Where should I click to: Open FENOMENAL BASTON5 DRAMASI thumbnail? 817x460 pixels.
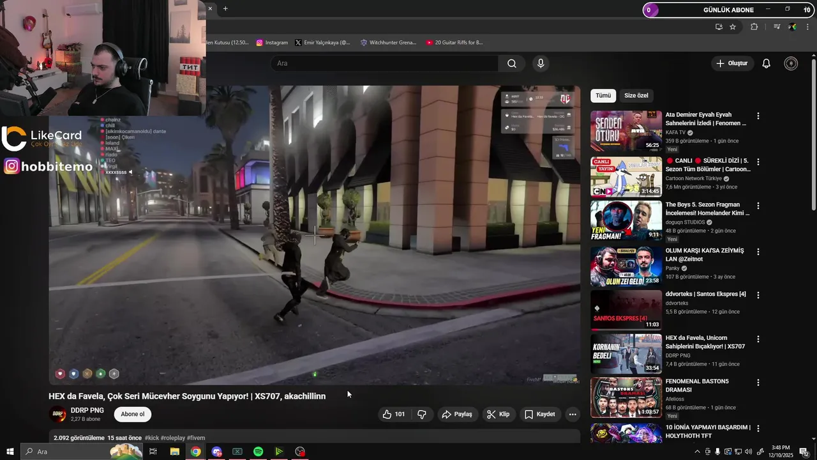click(626, 397)
